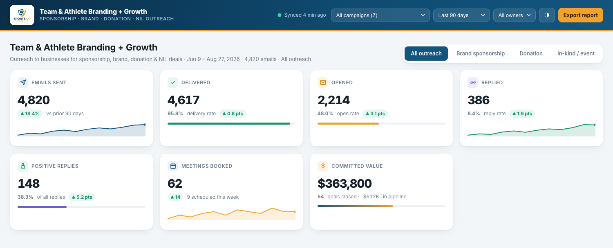Click the 0.6 pts delivered badge
Viewport: 613px width, 248px height.
[233, 114]
